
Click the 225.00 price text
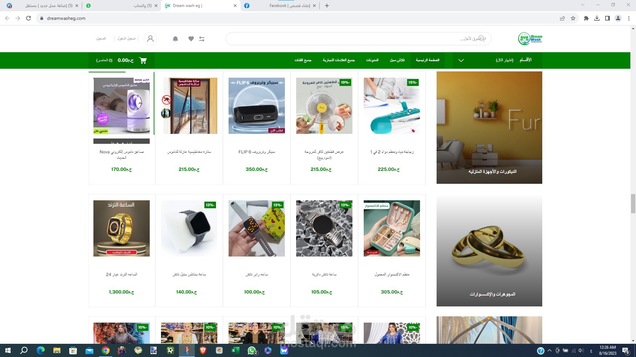[x=389, y=169]
